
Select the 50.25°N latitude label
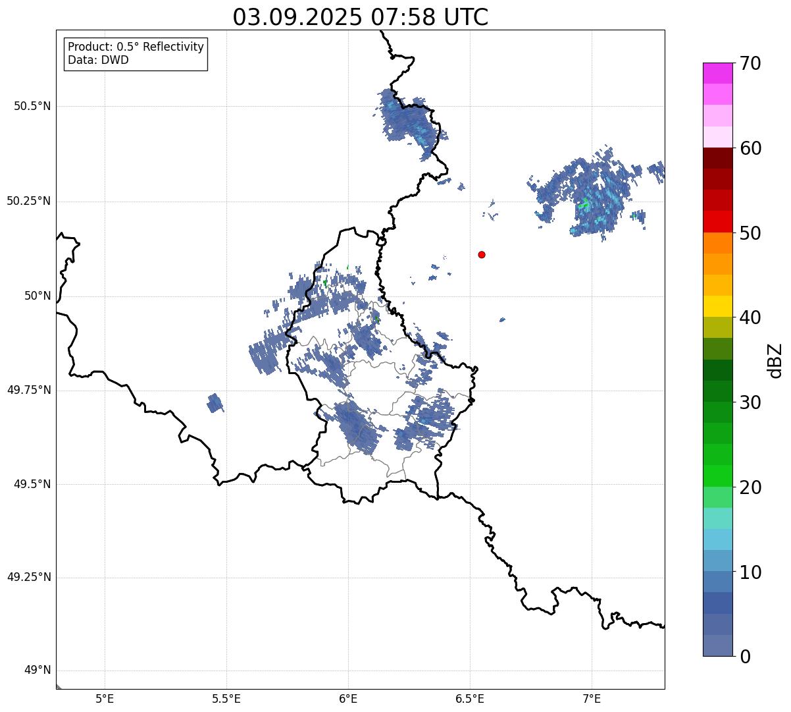pyautogui.click(x=29, y=201)
